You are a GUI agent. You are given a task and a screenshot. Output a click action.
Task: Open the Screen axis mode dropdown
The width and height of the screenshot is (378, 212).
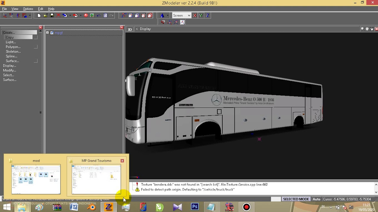[x=182, y=15]
